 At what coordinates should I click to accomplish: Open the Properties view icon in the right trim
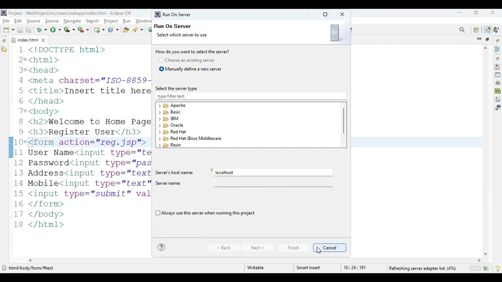click(497, 75)
